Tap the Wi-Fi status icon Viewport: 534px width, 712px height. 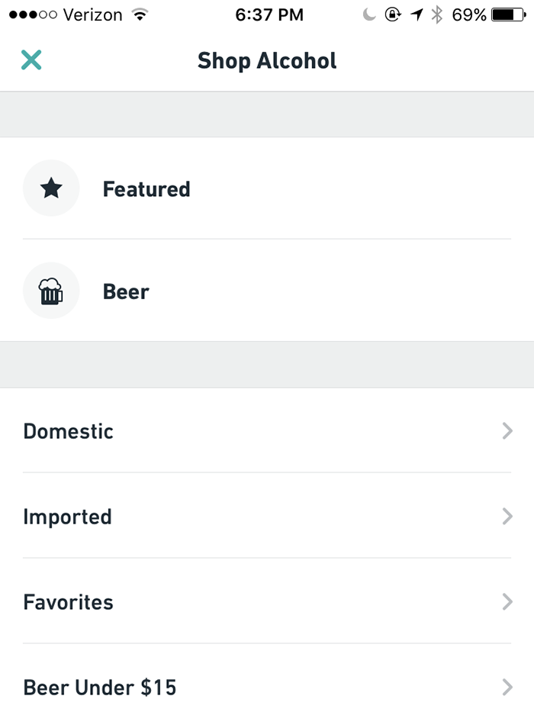139,14
